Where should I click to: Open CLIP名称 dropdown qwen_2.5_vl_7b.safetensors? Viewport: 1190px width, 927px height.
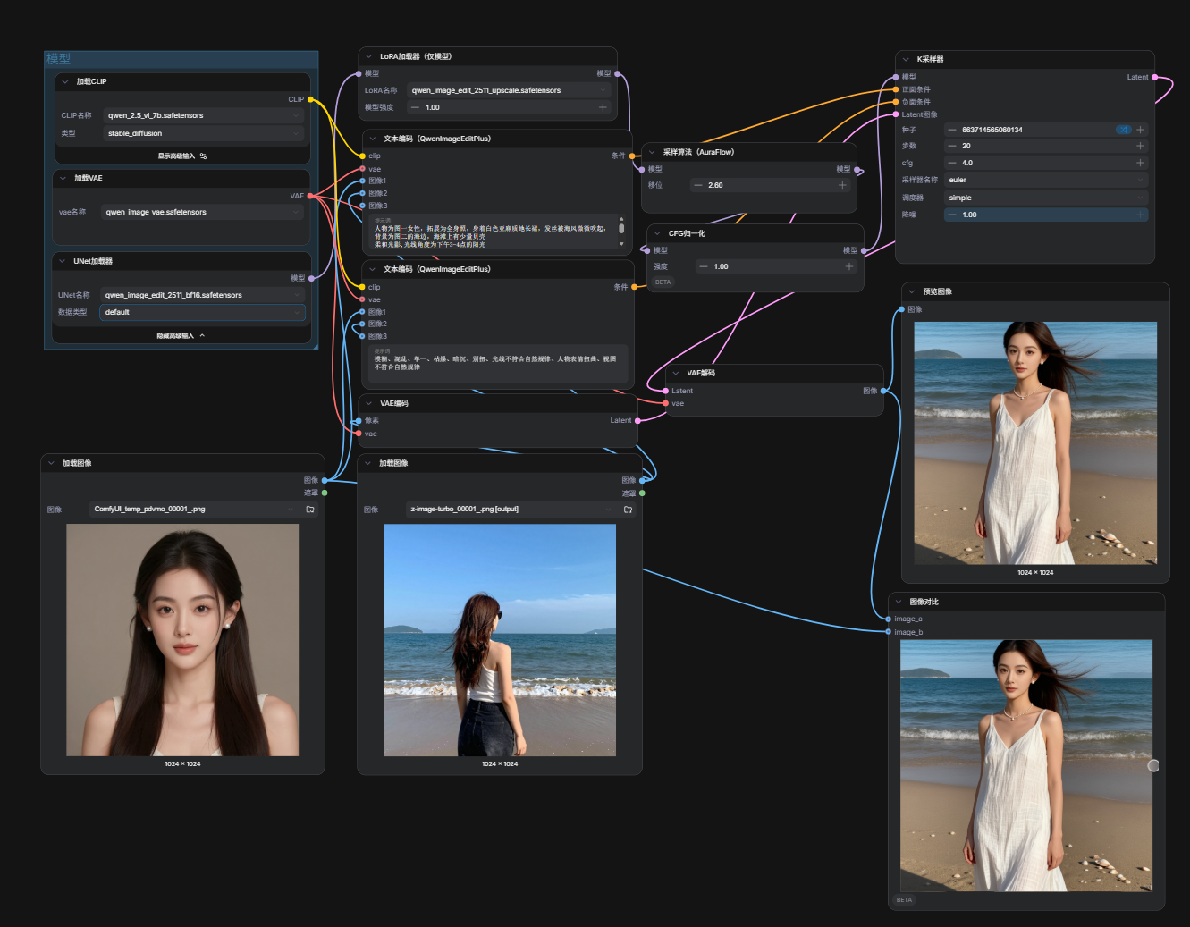coord(203,115)
